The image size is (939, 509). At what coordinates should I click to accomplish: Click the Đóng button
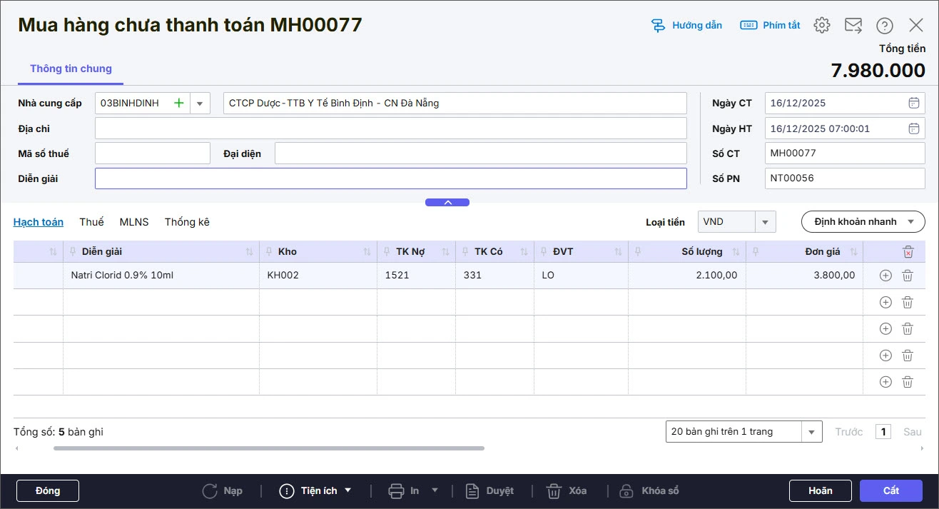pyautogui.click(x=48, y=491)
